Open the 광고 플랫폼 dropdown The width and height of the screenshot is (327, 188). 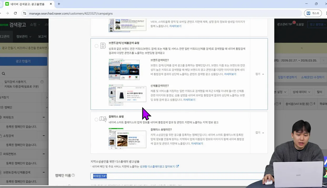pyautogui.click(x=317, y=24)
